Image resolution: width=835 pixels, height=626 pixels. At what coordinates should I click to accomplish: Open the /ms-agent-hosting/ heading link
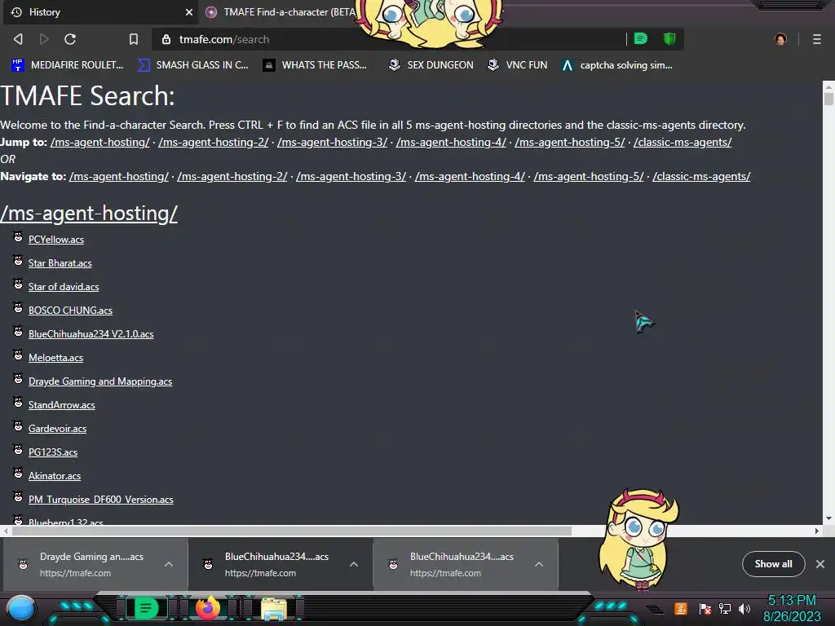coord(89,214)
